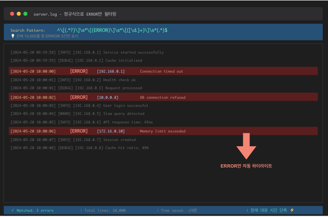Select the "Memory limit exceeded" error line
Viewport: 328px width, 217px height.
pos(162,131)
